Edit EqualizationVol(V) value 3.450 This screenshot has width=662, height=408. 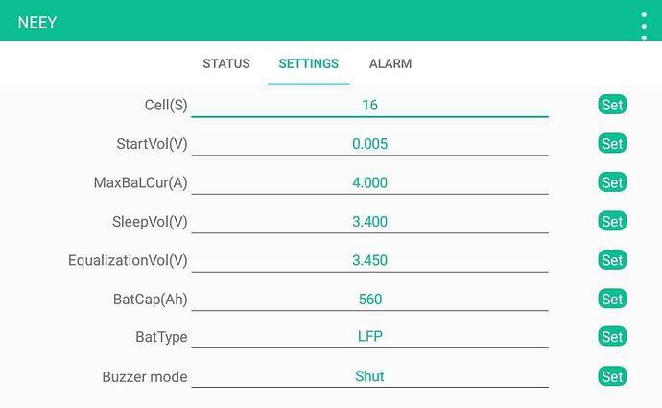click(369, 260)
